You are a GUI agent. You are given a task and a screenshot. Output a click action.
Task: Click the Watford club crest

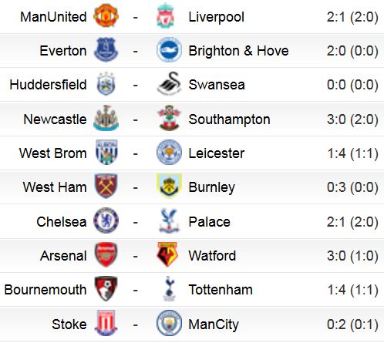coord(167,254)
